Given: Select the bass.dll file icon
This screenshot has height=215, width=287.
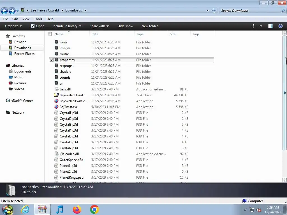Looking at the screenshot, I should pyautogui.click(x=56, y=89).
